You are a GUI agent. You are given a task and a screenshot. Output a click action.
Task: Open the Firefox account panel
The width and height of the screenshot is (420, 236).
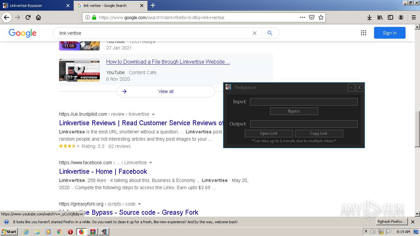[401, 17]
